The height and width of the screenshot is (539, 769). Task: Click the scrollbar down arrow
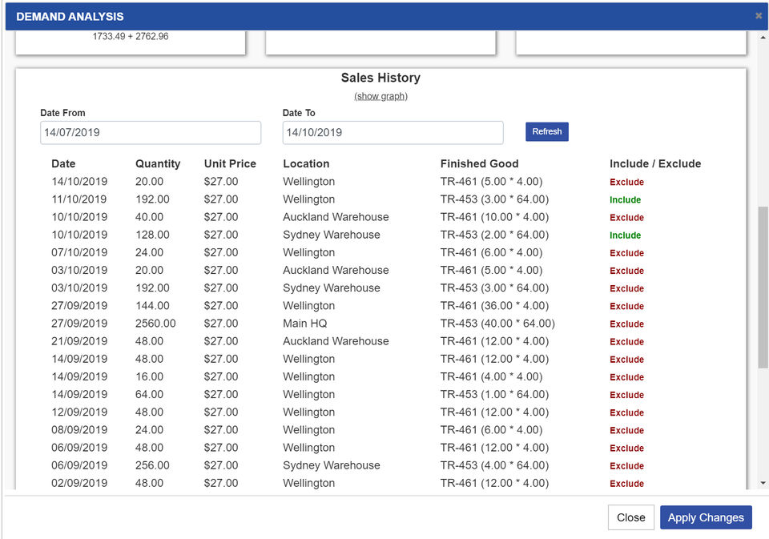[x=763, y=483]
